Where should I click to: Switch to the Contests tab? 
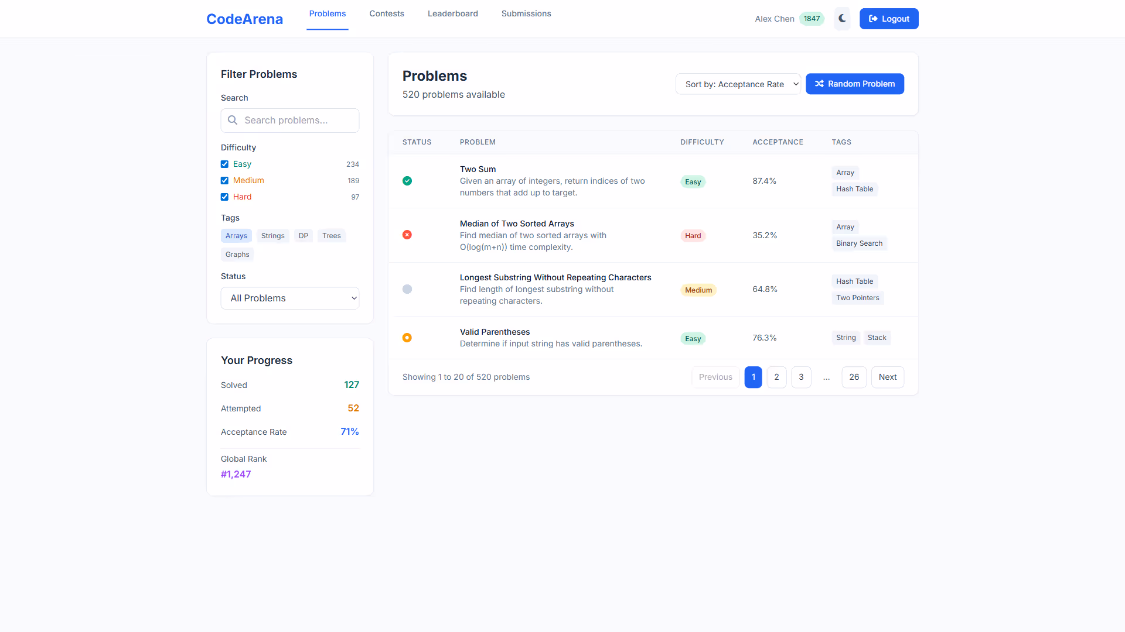click(x=386, y=13)
